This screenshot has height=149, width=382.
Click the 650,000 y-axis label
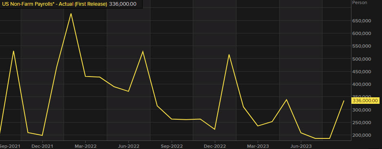[362, 21]
